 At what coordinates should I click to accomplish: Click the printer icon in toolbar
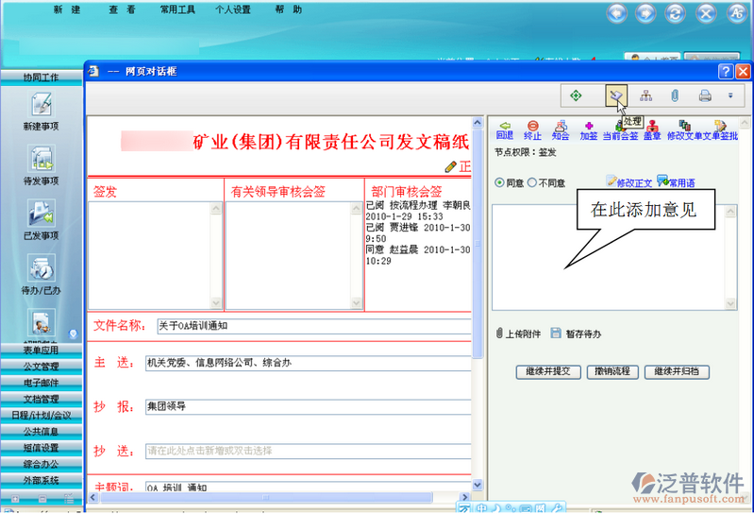[704, 95]
